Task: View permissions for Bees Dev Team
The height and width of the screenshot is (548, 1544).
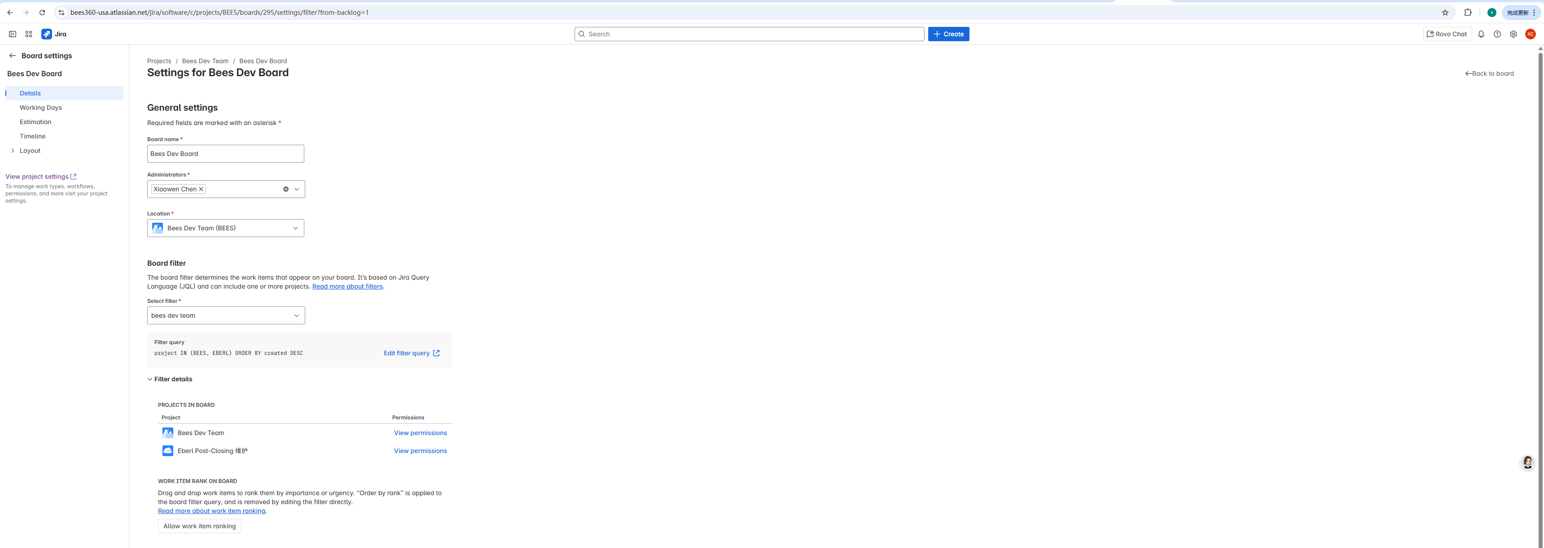Action: coord(420,433)
